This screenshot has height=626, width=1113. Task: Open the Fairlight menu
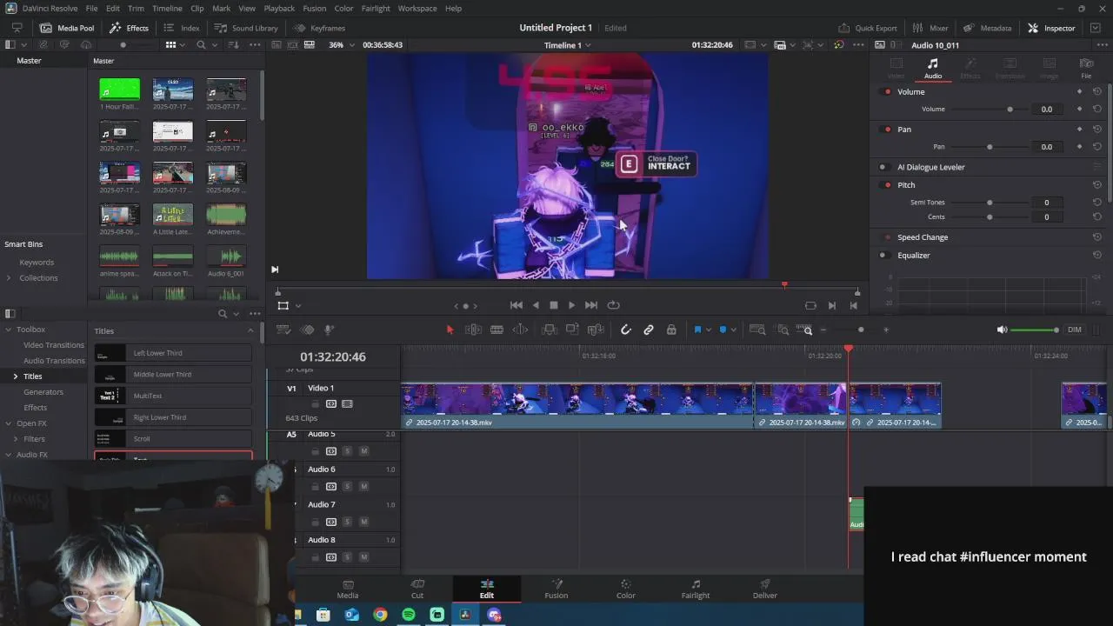click(376, 8)
